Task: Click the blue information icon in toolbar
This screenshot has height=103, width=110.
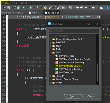Action: click(107, 8)
